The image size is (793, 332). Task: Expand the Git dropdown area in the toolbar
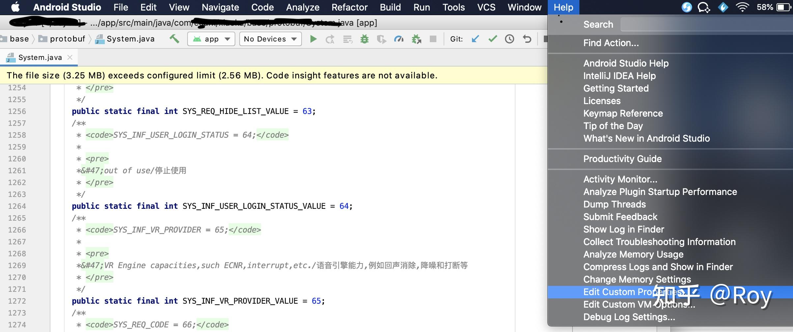tap(457, 39)
